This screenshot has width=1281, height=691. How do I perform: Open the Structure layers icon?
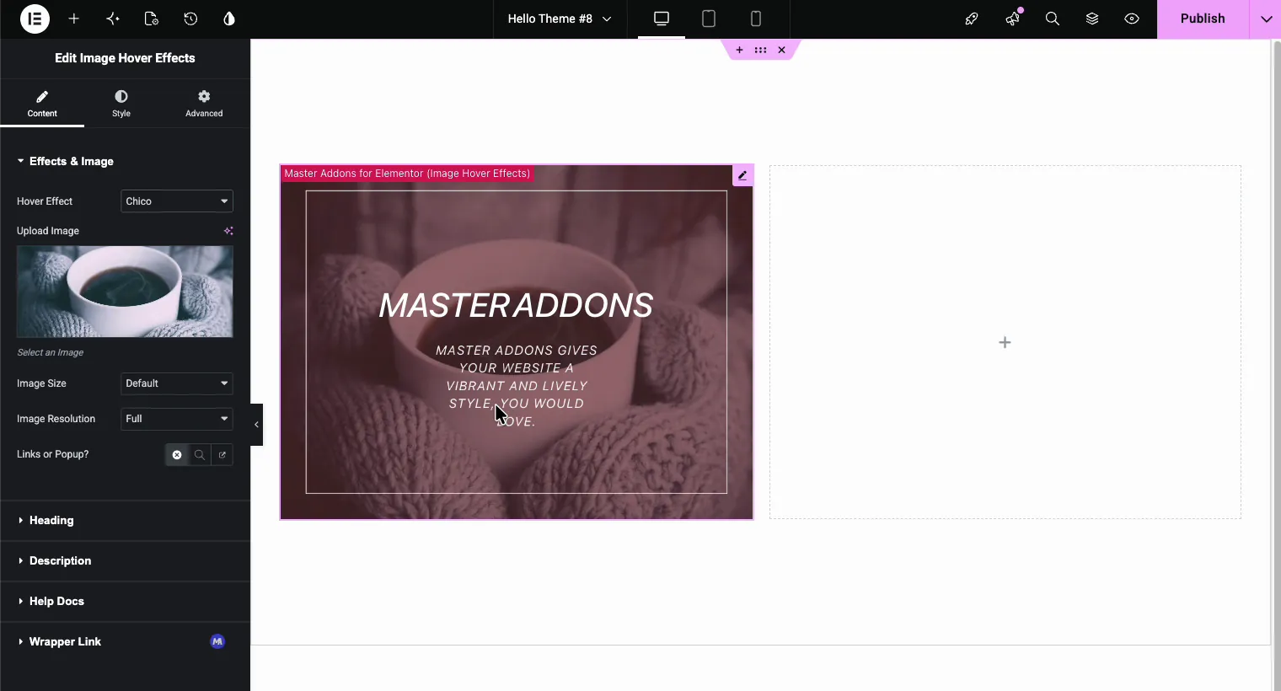(x=1092, y=19)
